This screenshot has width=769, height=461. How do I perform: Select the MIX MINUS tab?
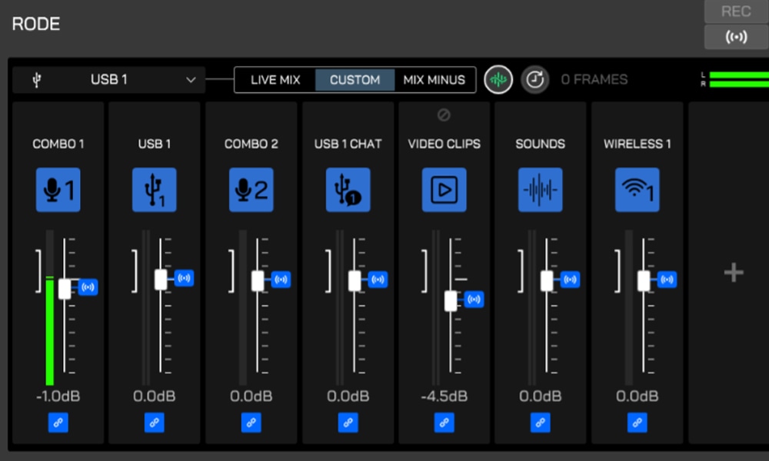tap(434, 80)
